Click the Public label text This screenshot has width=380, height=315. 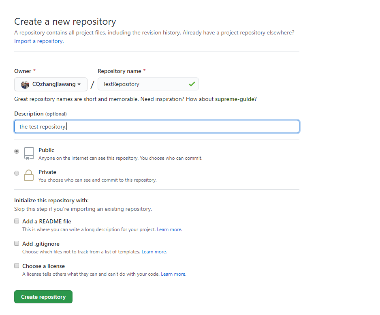coord(46,150)
